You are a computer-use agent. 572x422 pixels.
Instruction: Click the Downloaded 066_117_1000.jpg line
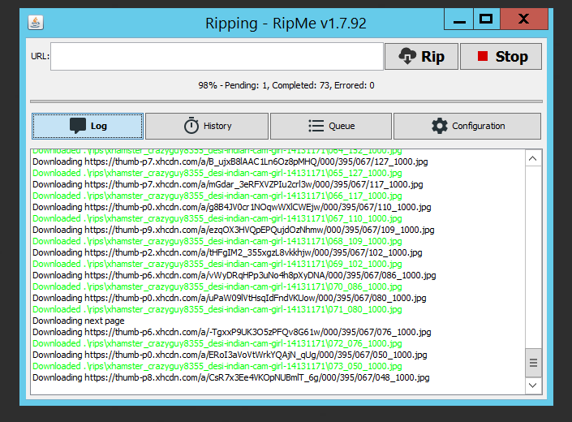point(217,196)
